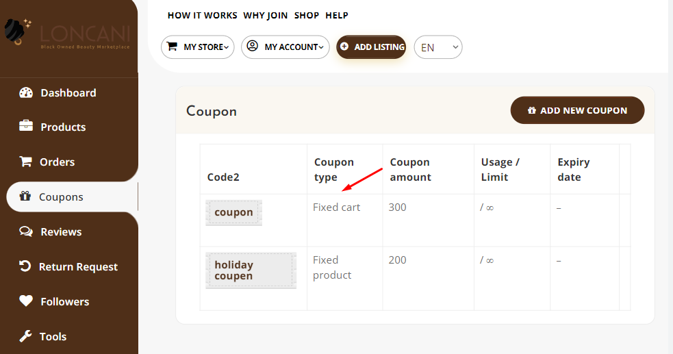Open the How It Works menu
673x354 pixels.
[x=202, y=15]
